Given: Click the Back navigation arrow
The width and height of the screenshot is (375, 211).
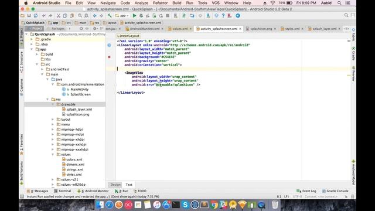Looking at the screenshot, I should 95,16.
